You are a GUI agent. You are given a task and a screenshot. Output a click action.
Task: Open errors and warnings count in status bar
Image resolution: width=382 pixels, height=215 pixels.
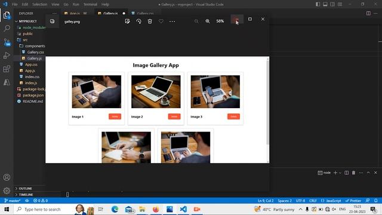(41, 201)
